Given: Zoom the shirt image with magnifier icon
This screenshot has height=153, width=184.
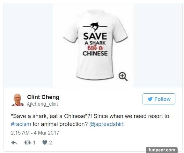Looking at the screenshot, I should point(123,76).
